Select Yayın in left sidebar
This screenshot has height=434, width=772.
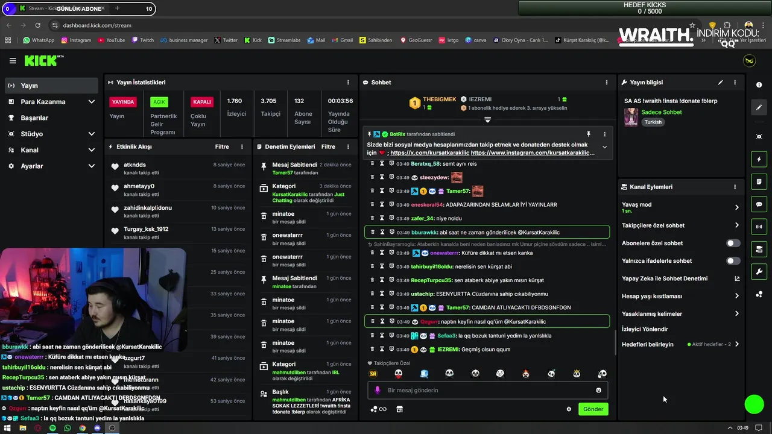[x=51, y=86]
